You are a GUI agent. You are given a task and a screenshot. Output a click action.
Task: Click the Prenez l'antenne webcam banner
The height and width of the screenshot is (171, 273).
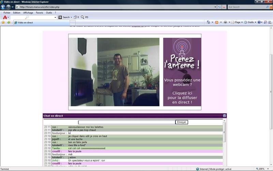182,72
